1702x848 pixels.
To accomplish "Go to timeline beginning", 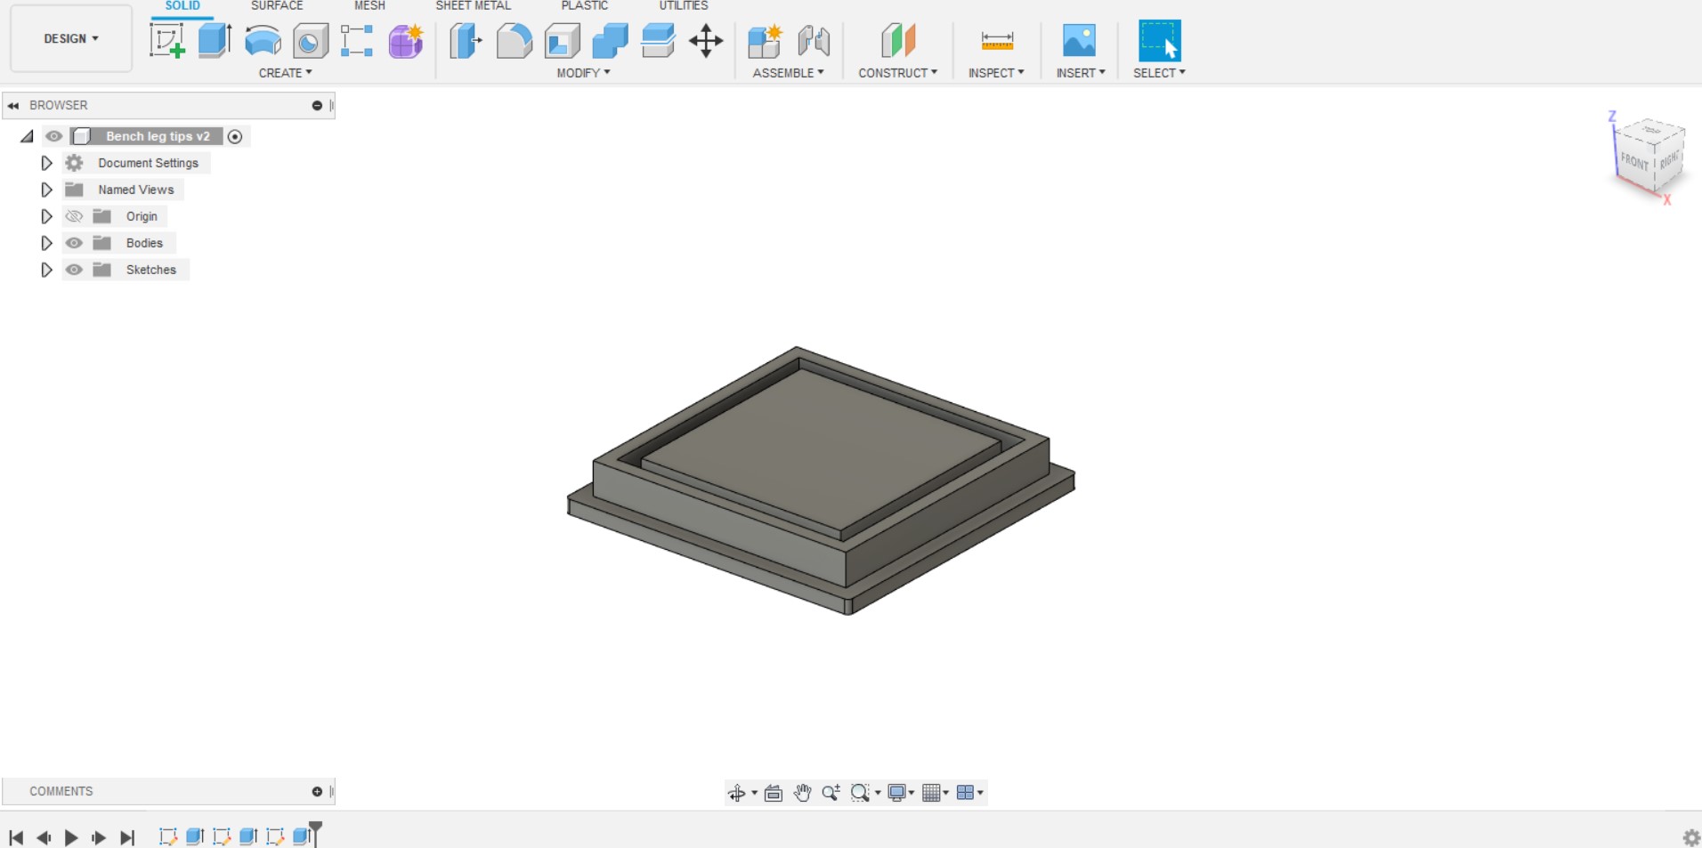I will (16, 837).
